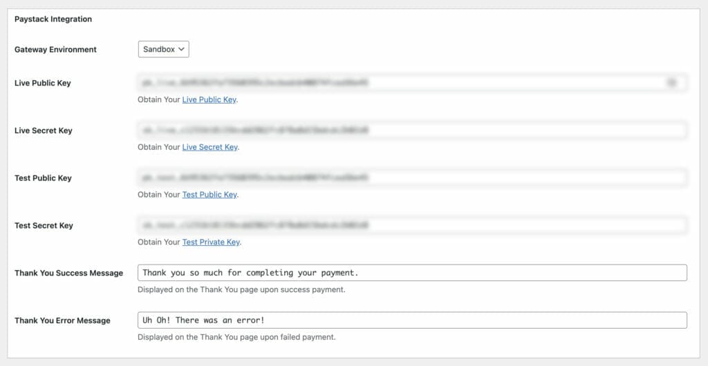Focus the Test Secret Key input field
The image size is (708, 366).
point(412,225)
